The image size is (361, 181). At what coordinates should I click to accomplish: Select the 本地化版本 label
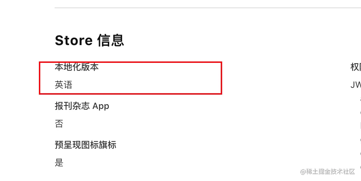coord(77,67)
